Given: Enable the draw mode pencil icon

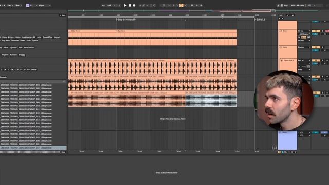Looking at the screenshot, I should pyautogui.click(x=278, y=5).
